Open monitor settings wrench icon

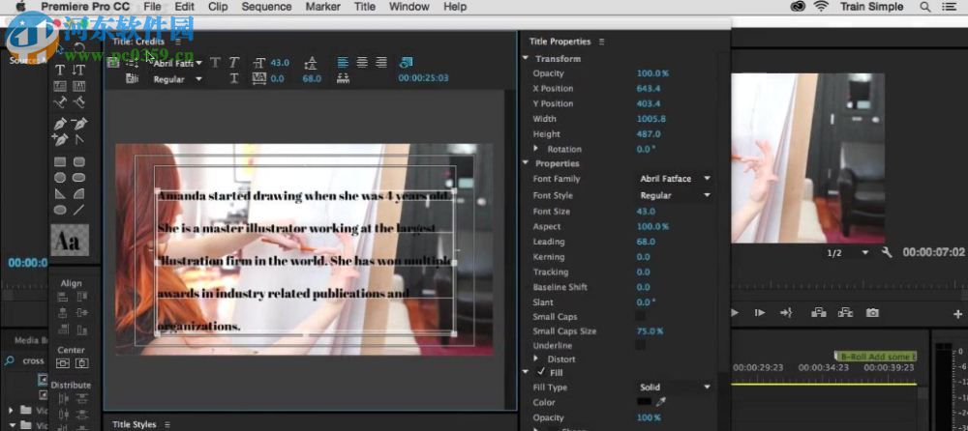click(x=887, y=253)
